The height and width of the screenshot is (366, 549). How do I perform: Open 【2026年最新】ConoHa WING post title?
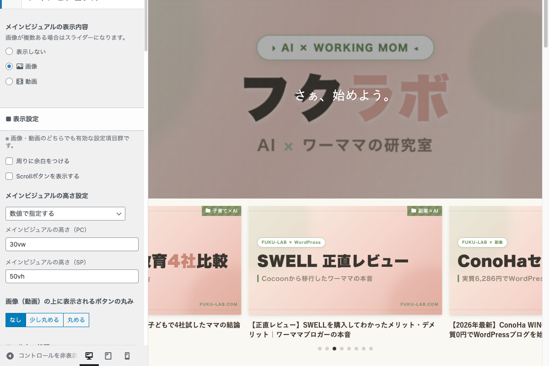(x=496, y=329)
